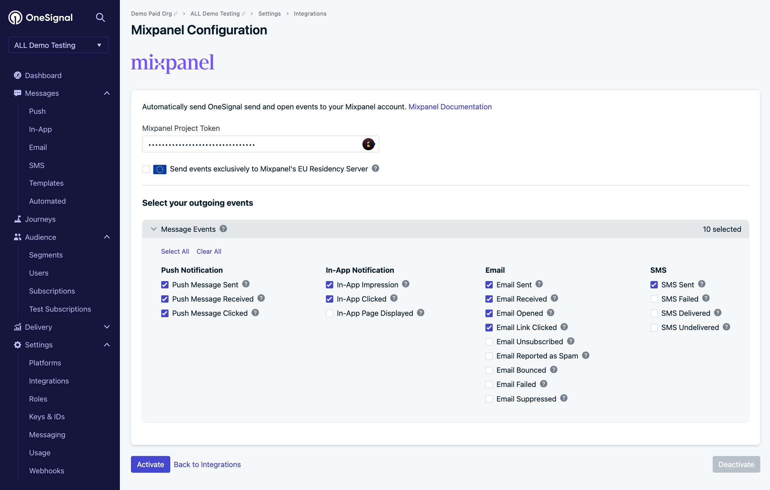The height and width of the screenshot is (490, 770).
Task: Focus the Mixpanel Project Token field
Action: [x=260, y=144]
